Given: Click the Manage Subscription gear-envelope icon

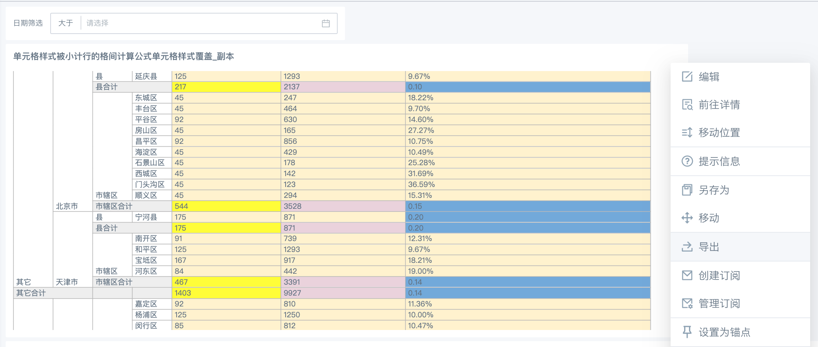Looking at the screenshot, I should coord(687,303).
